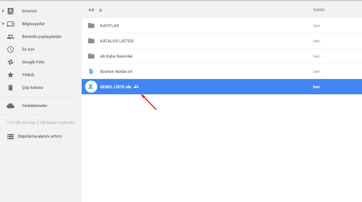
Task: Click owner 'ben' in Ali Baba Resimler row
Action: click(x=316, y=56)
